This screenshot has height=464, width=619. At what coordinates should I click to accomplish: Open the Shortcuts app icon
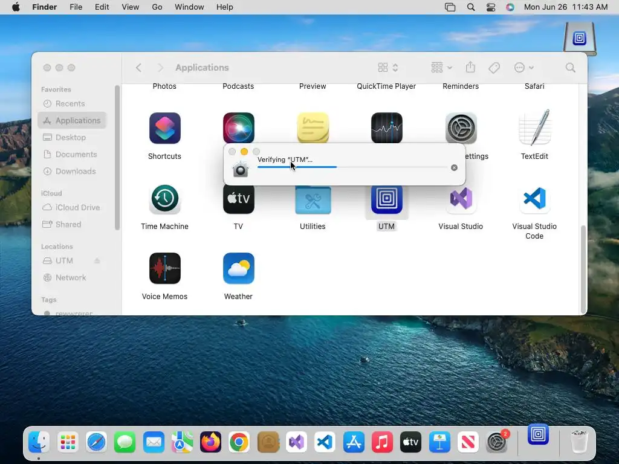pyautogui.click(x=164, y=128)
